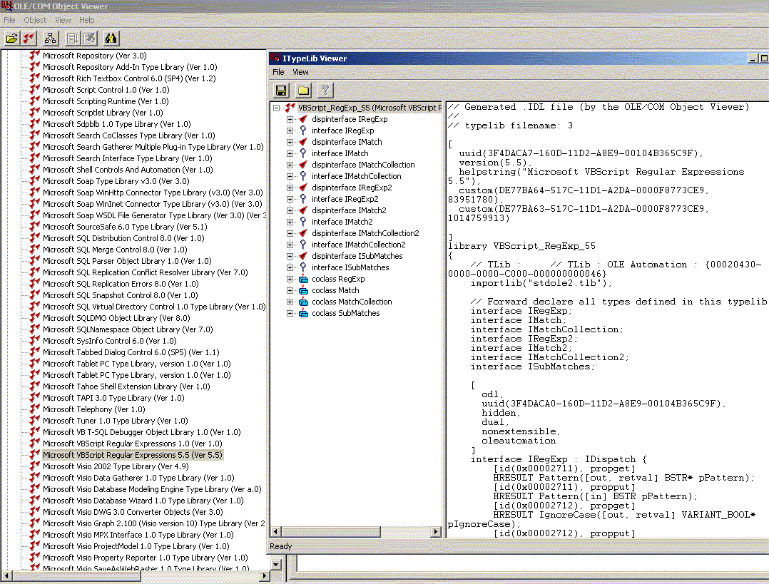Select interface ISubMatches in the tree

350,267
